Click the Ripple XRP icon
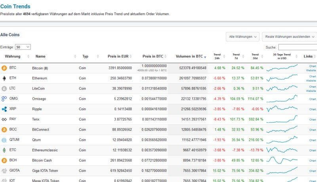The width and height of the screenshot is (317, 182). pos(4,109)
